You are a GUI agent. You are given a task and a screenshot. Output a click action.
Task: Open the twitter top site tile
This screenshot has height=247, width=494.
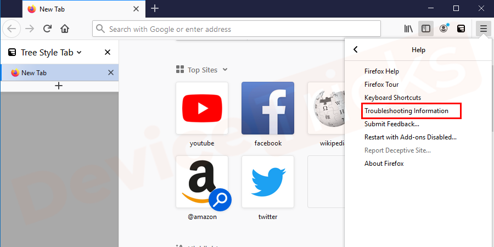(x=268, y=182)
